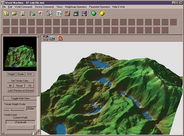Toggle the 3D preview button
The width and height of the screenshot is (184, 136).
[x=10, y=86]
